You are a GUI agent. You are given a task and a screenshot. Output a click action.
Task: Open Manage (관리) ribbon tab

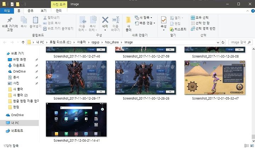(x=59, y=11)
